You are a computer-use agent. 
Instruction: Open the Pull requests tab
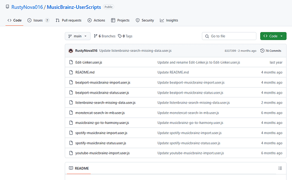tap(69, 20)
